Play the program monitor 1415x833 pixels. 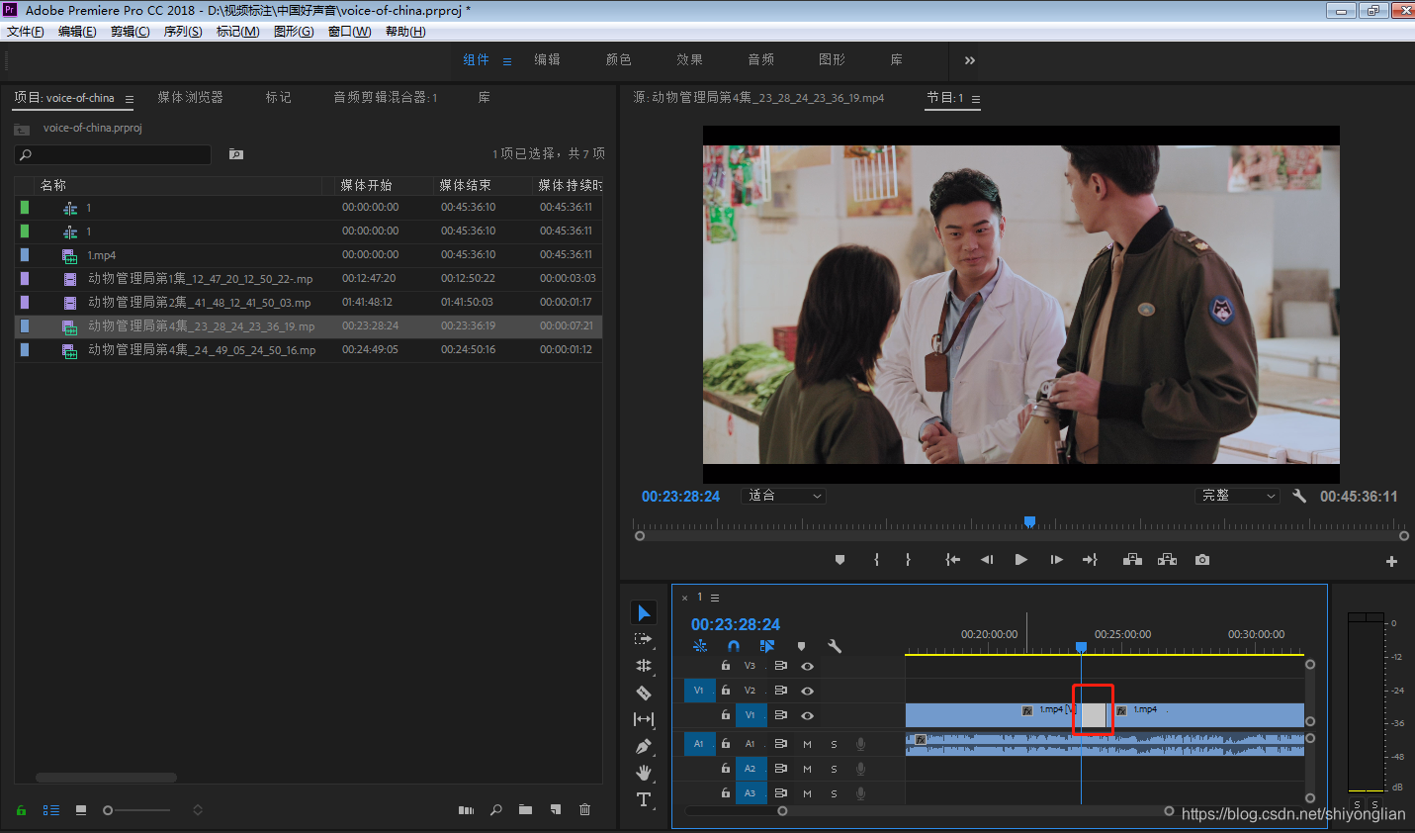(x=1021, y=560)
